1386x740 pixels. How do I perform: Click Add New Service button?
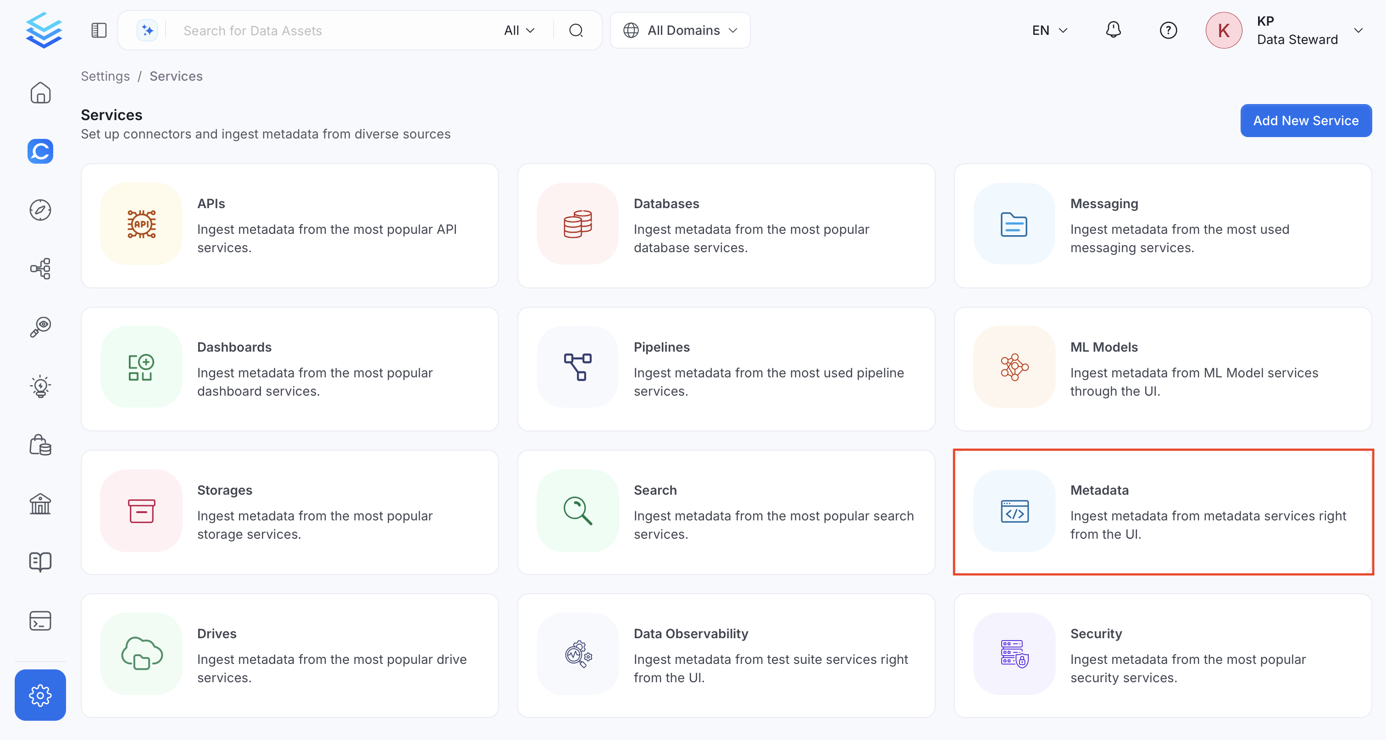pos(1306,121)
